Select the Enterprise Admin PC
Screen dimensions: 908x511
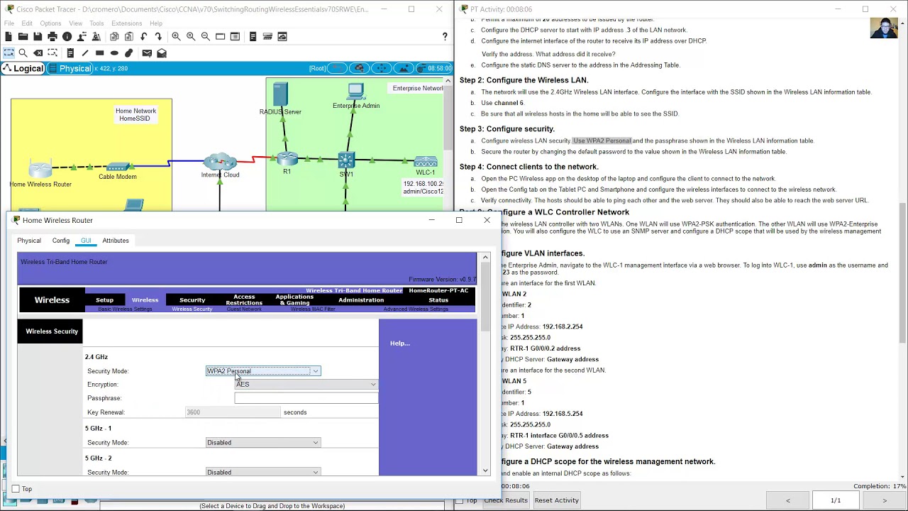[356, 92]
